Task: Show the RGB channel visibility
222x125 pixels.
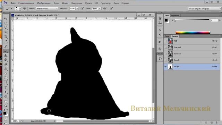Action: [x=165, y=41]
